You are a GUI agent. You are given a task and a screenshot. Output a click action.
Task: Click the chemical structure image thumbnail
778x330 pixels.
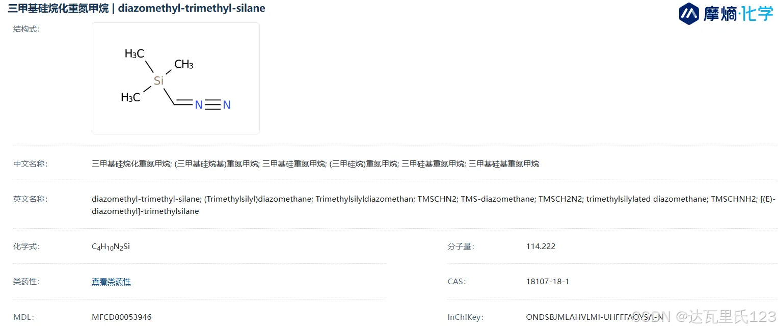[176, 78]
